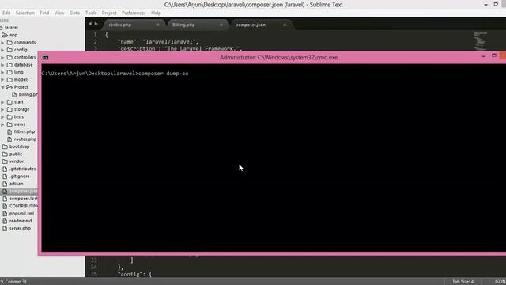Open the Help menu
The image size is (506, 285).
coord(156,13)
